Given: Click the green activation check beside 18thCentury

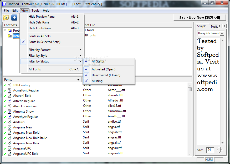Looking at the screenshot, I should tap(5, 85).
